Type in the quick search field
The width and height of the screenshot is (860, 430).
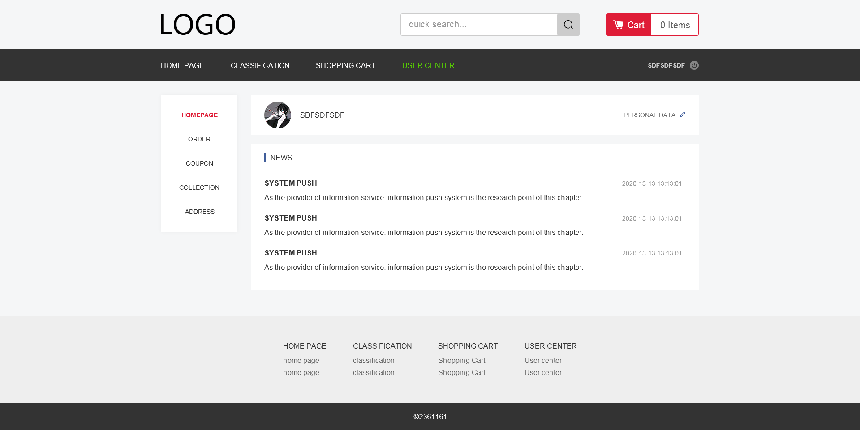(478, 25)
